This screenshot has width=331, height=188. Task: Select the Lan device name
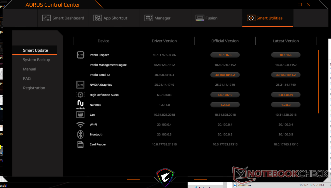[x=92, y=115]
